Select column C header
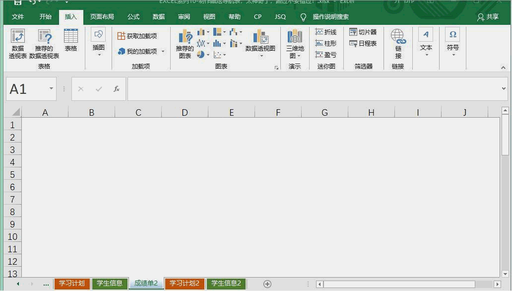 tap(138, 112)
